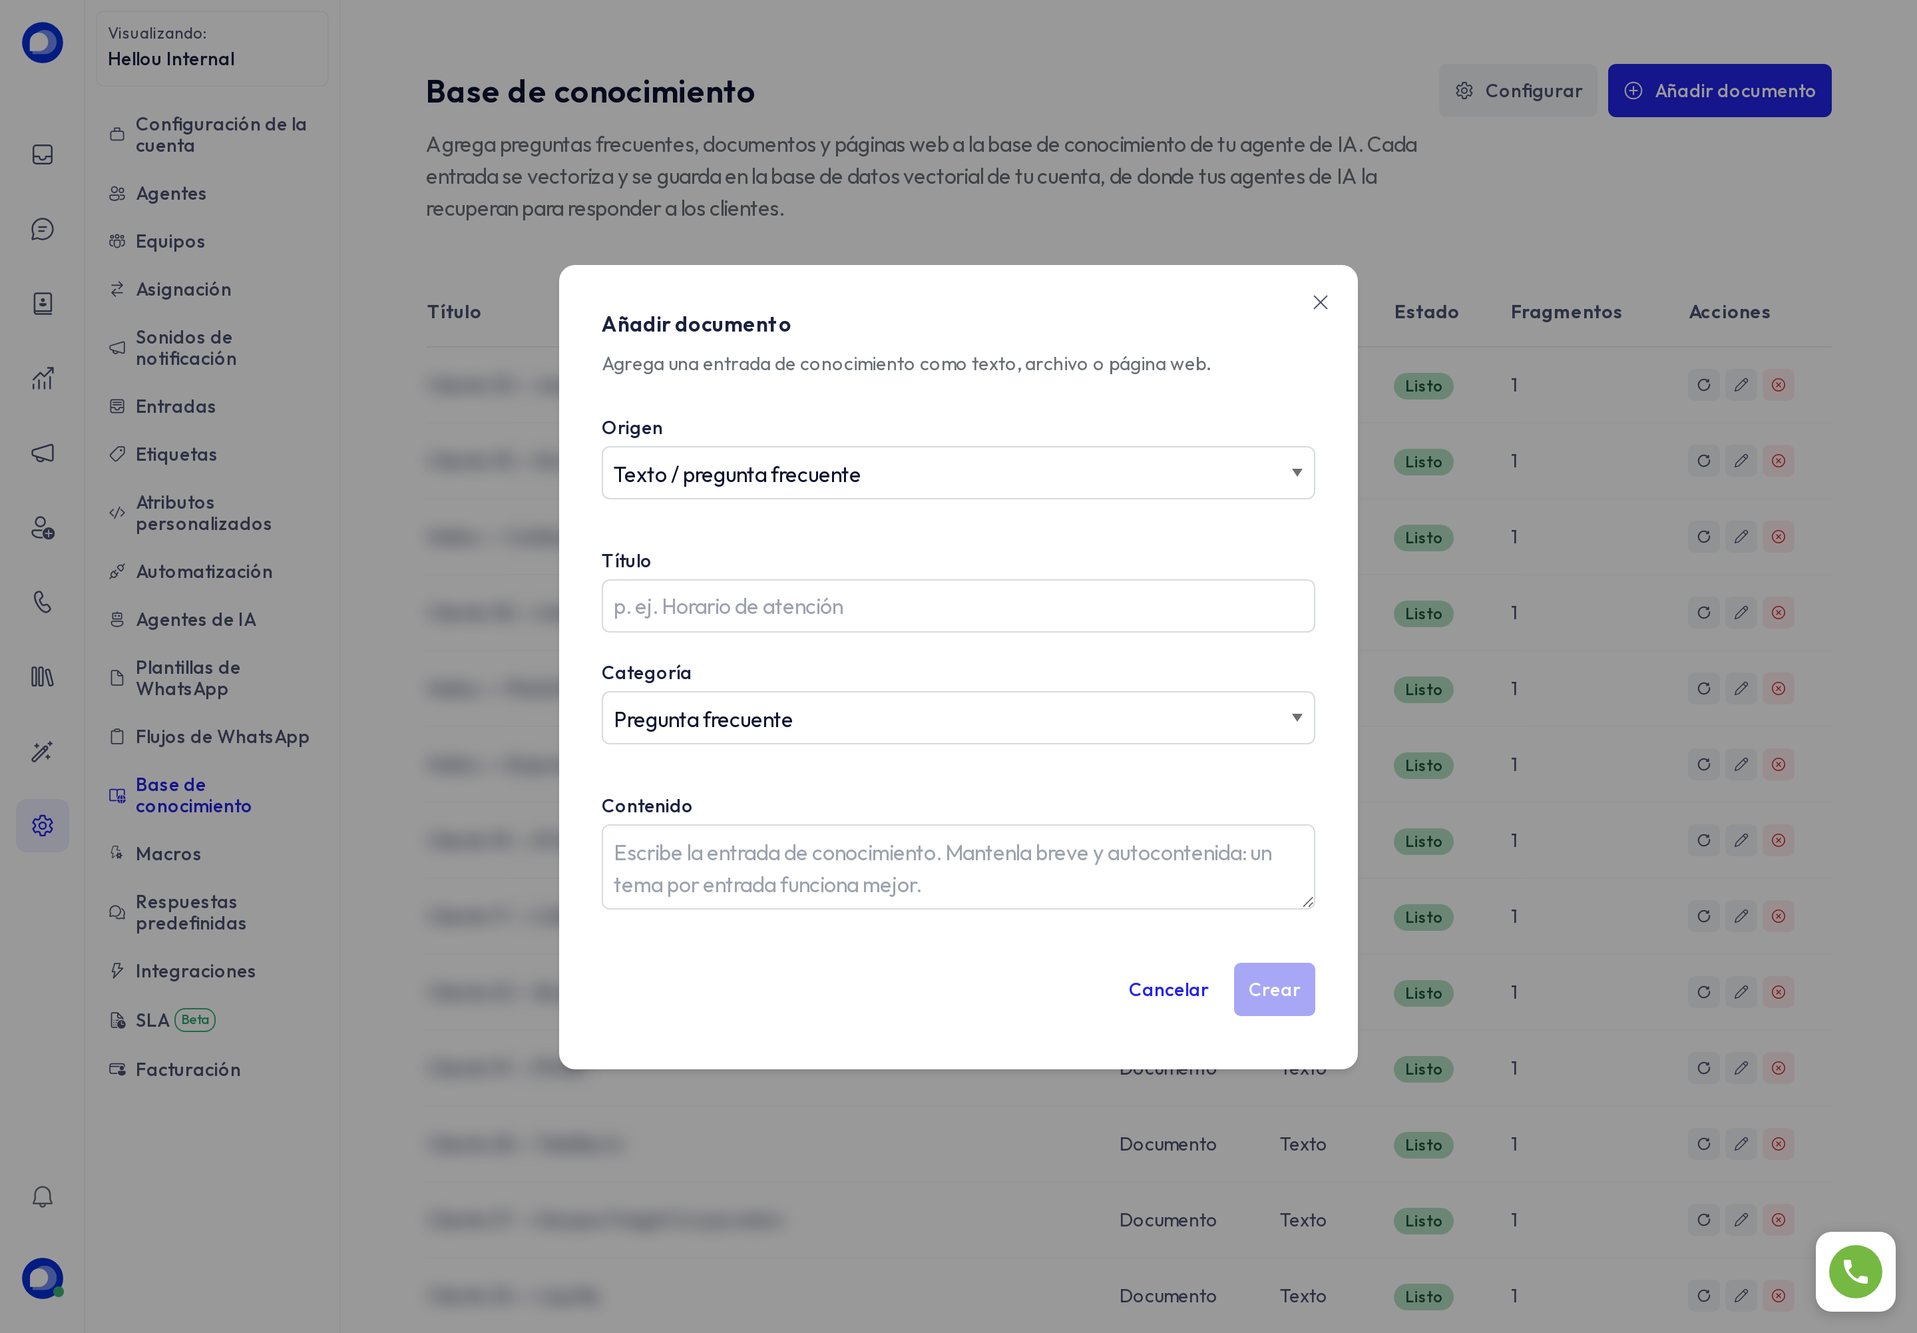This screenshot has height=1333, width=1917.
Task: Close the Añadir documento dialog
Action: point(1320,302)
